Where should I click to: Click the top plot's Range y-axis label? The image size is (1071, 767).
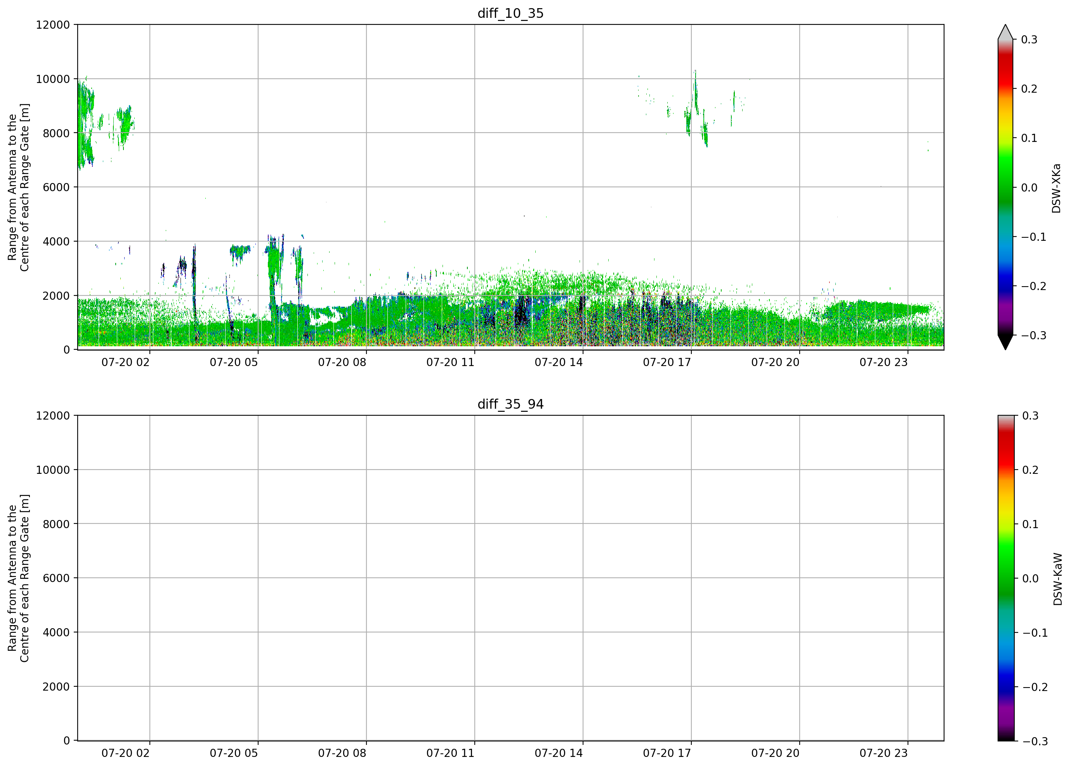coord(18,187)
